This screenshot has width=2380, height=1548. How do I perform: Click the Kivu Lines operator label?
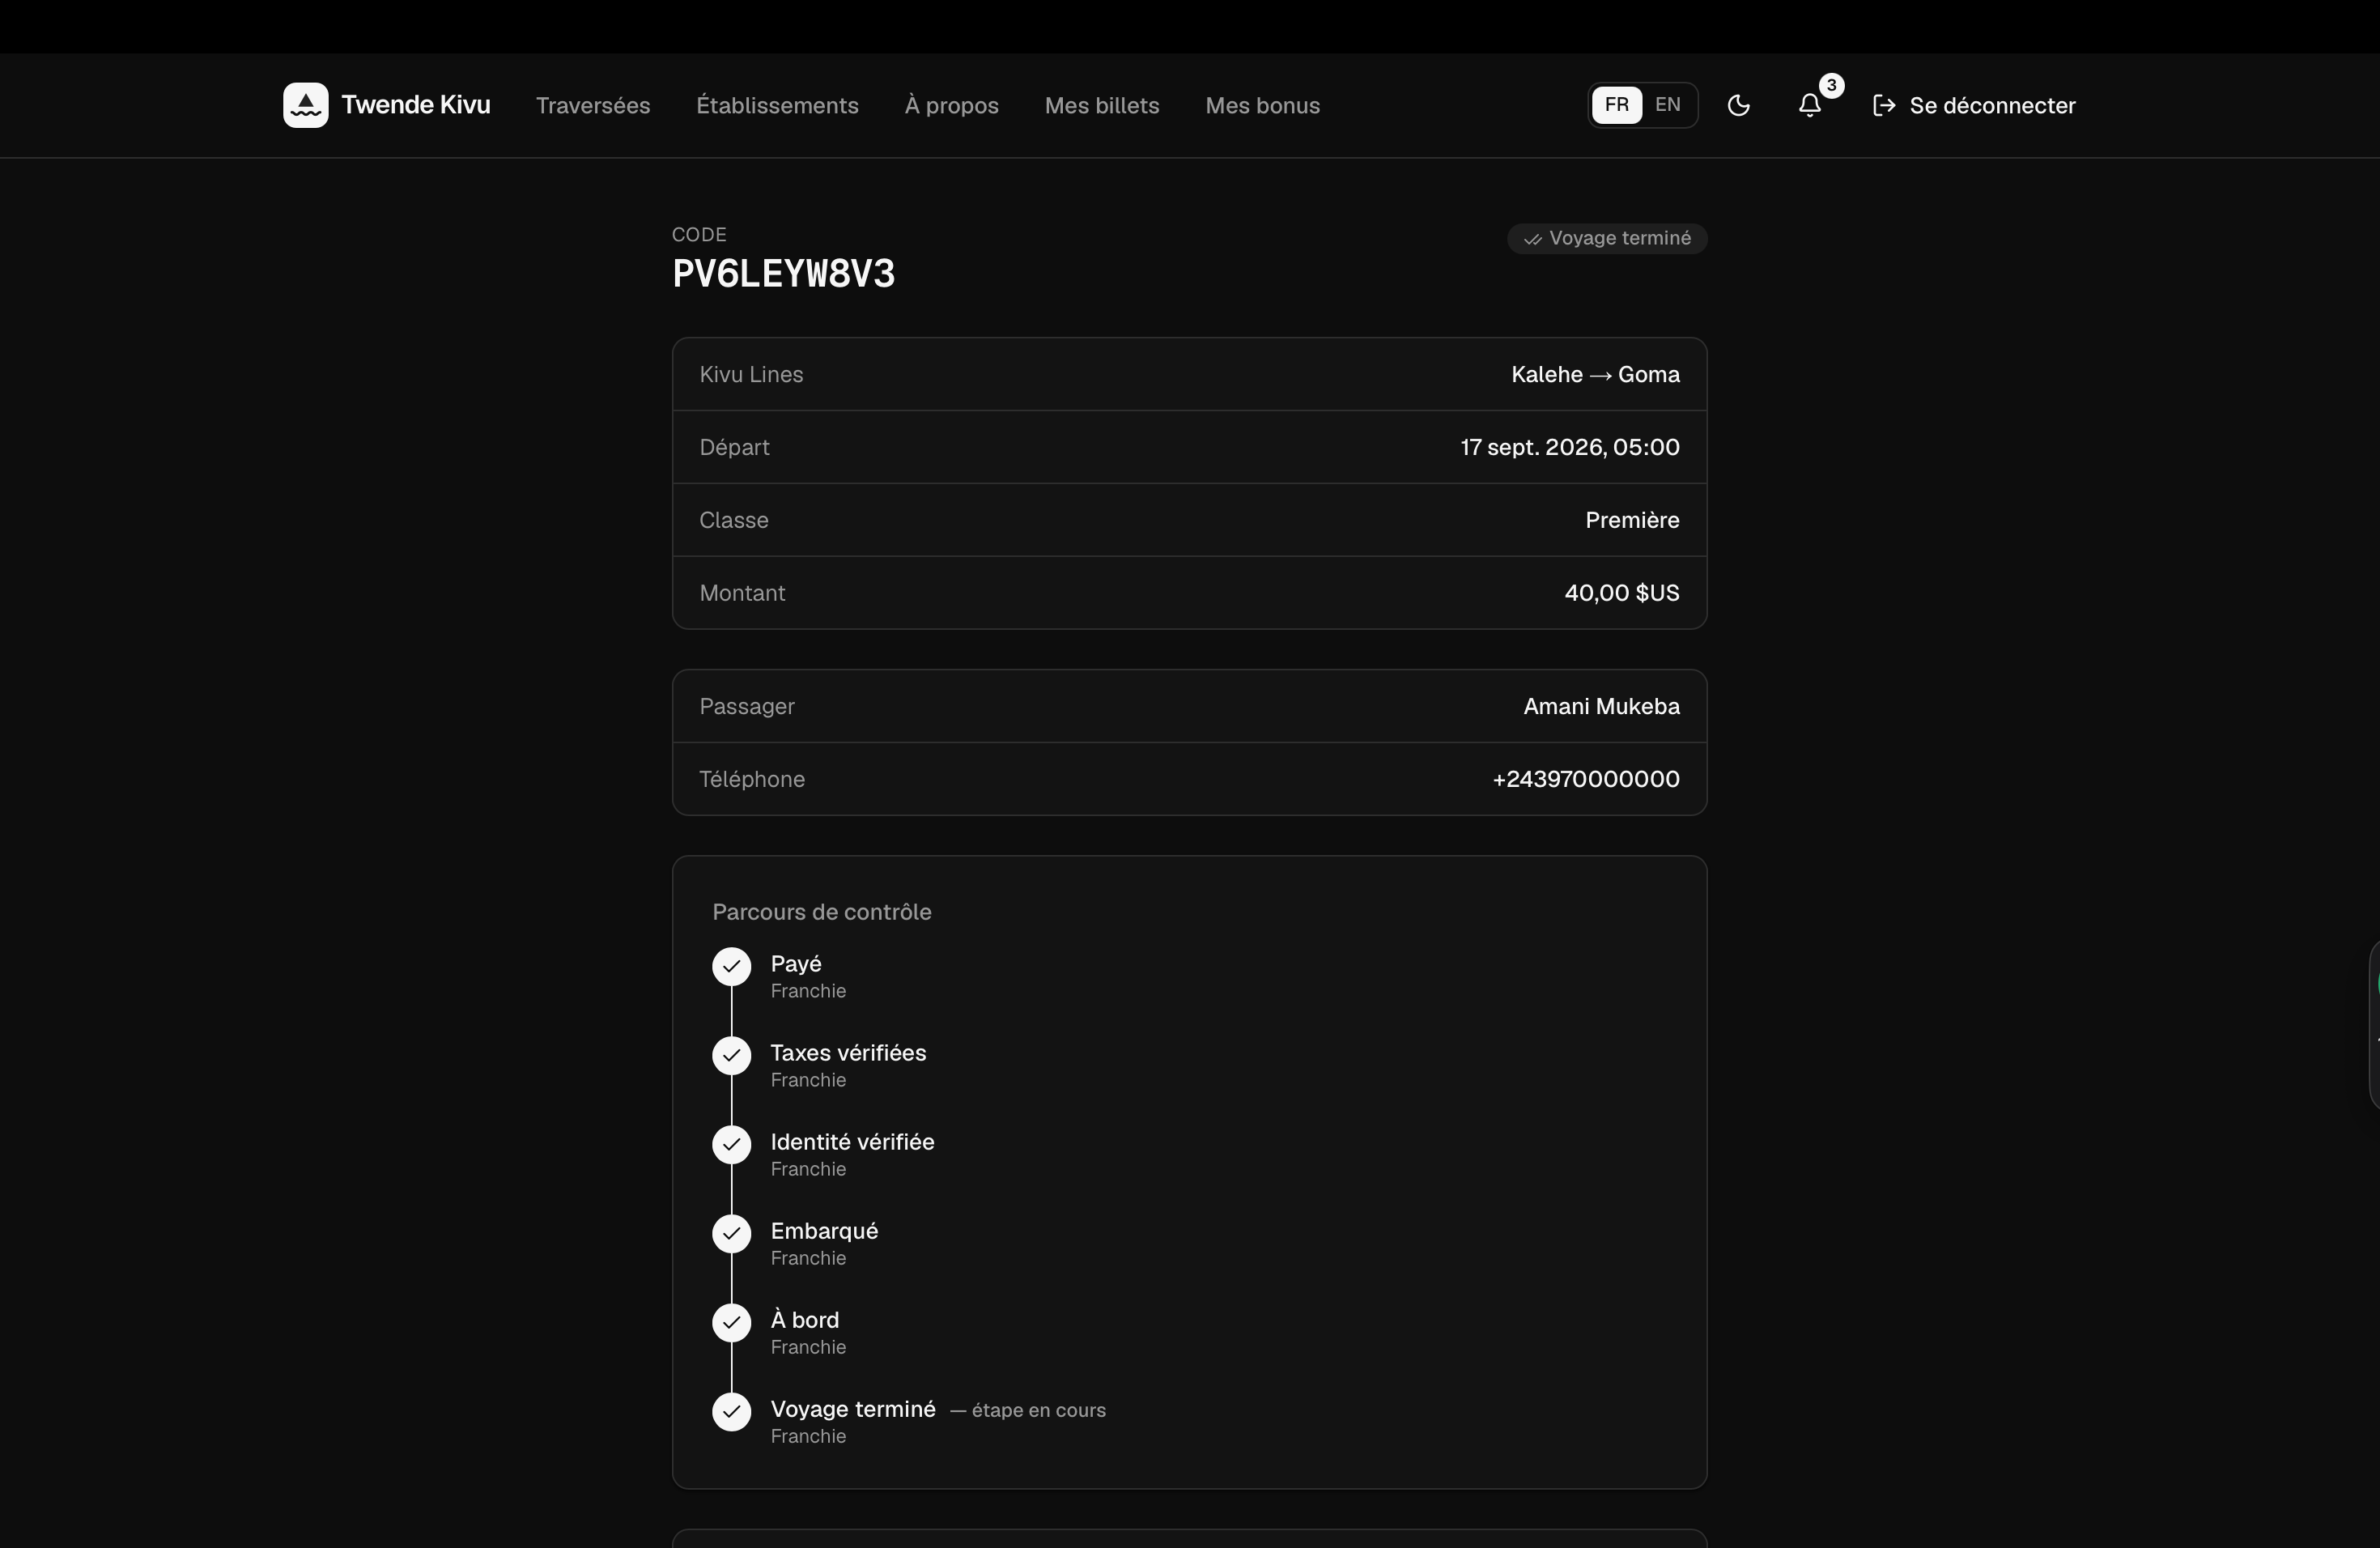pyautogui.click(x=751, y=374)
